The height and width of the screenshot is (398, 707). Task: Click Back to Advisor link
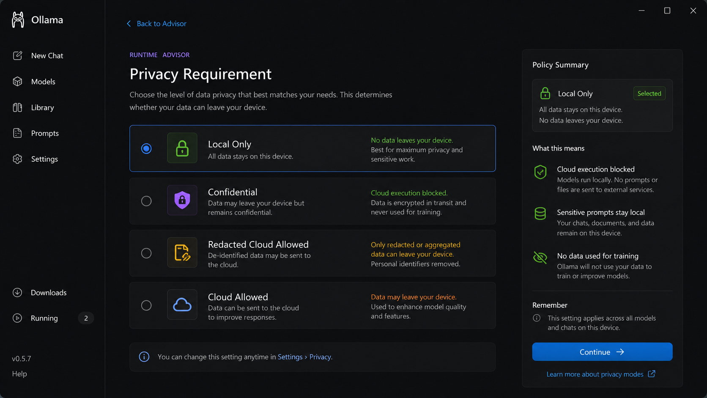[x=162, y=24]
